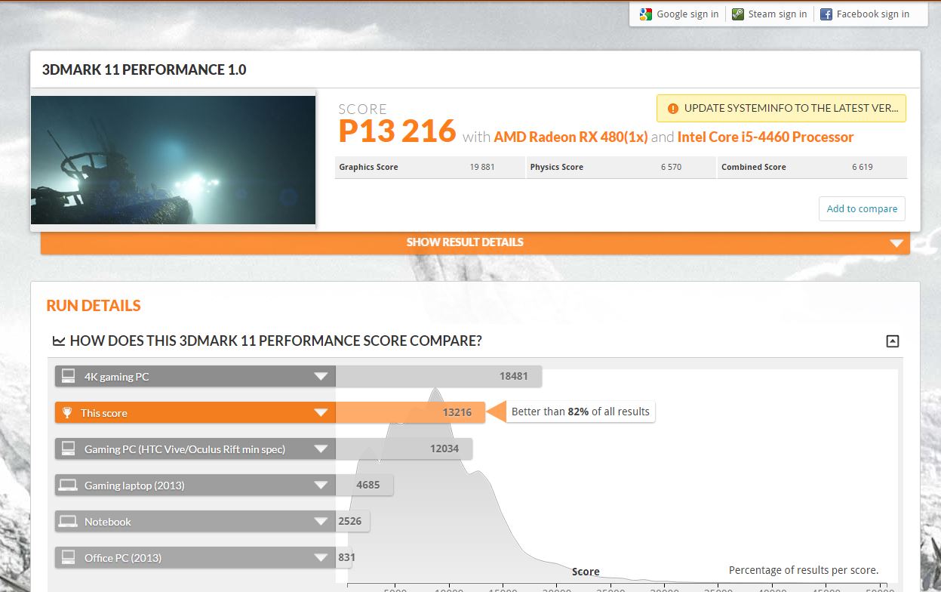The width and height of the screenshot is (941, 592).
Task: Click the Physics Score label
Action: [x=556, y=167]
